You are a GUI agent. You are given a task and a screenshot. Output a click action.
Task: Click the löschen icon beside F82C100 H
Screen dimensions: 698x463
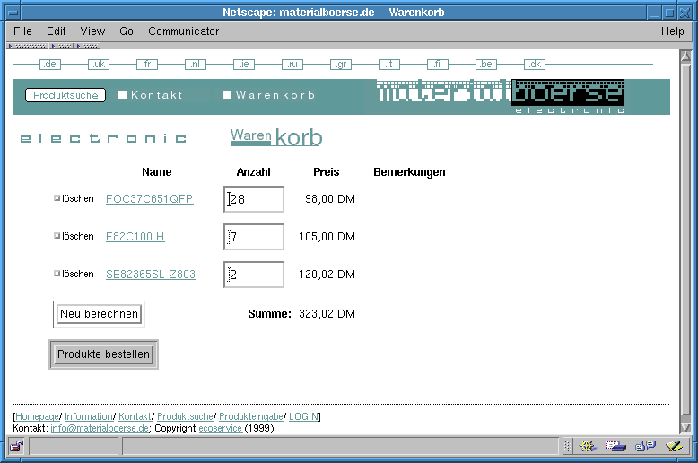[x=57, y=237]
